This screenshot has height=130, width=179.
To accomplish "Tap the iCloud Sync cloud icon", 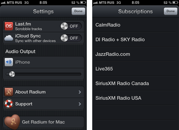I will (x=9, y=38).
